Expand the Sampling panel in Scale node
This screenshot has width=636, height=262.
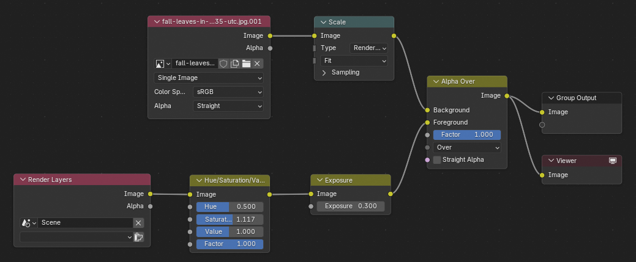(324, 73)
